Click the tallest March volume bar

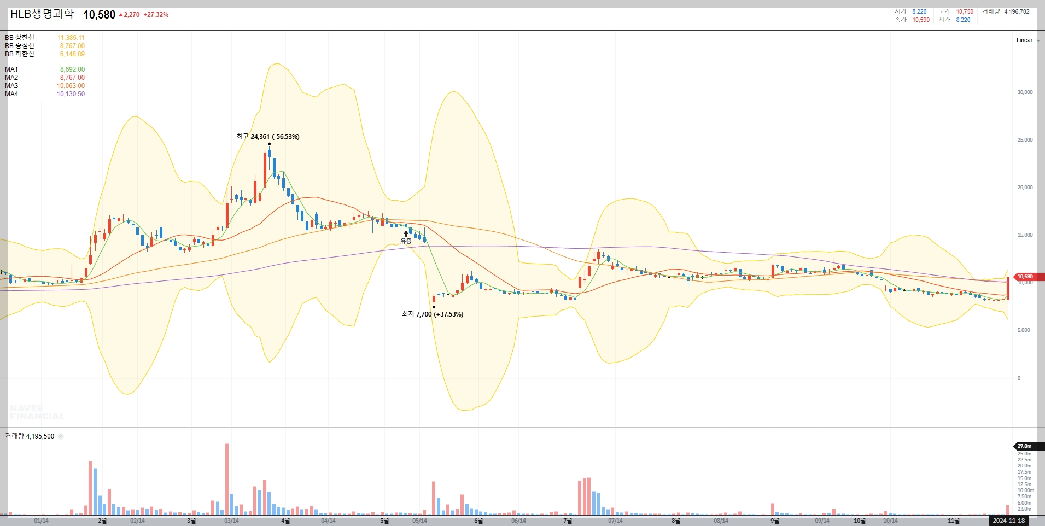point(227,480)
